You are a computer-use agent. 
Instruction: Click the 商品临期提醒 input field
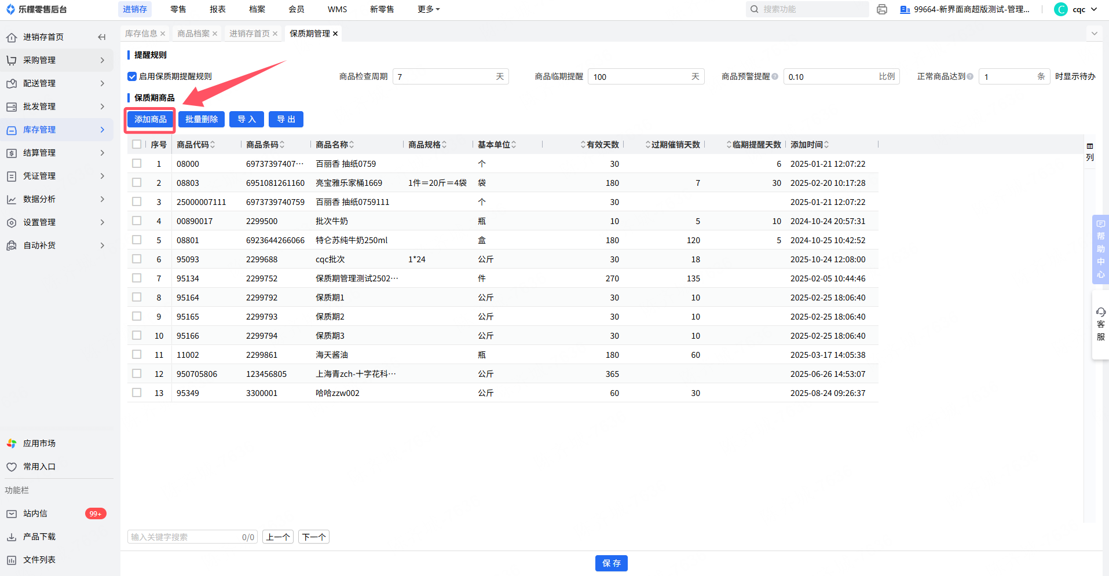(x=646, y=76)
